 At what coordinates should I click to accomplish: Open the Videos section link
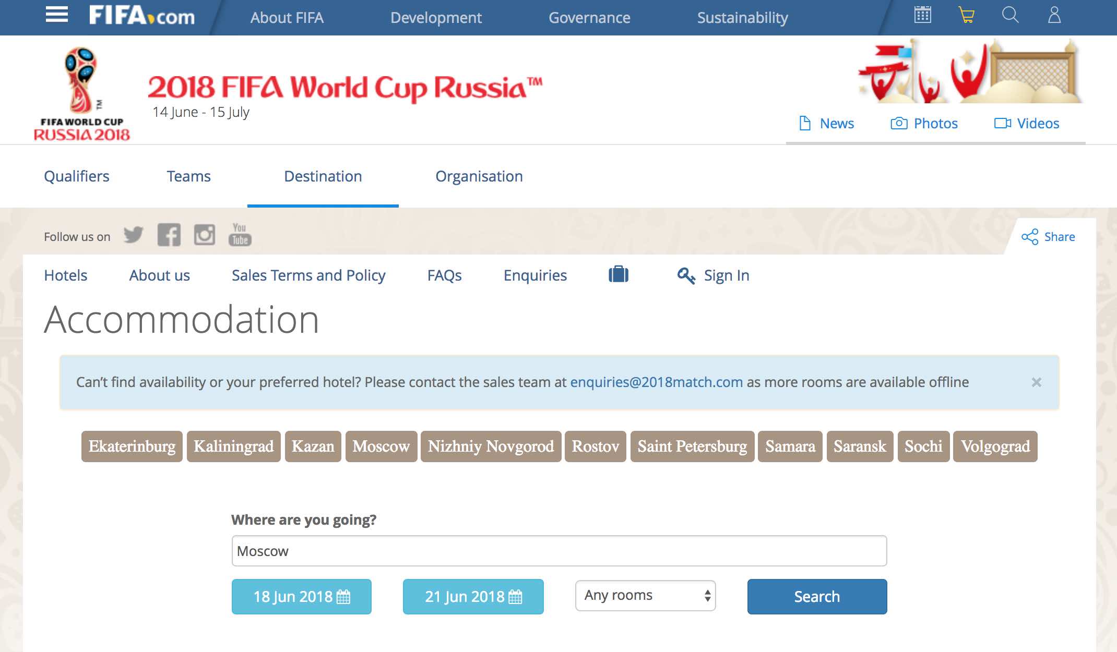coord(1027,124)
